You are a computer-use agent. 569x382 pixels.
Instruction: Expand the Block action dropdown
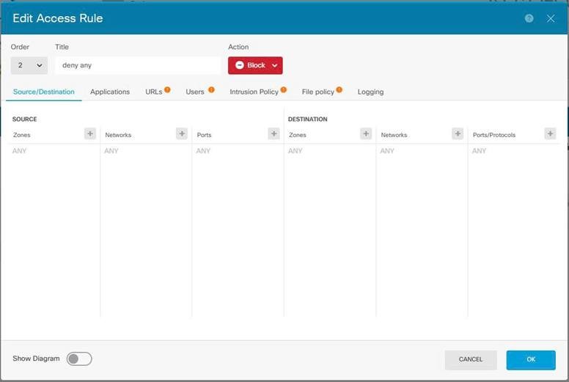point(255,65)
